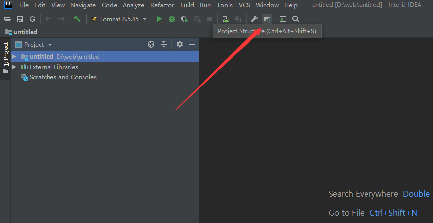Open the Window menu
The image size is (433, 223).
267,5
